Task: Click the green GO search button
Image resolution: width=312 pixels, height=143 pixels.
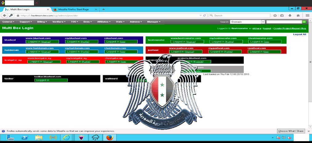Action: [304, 22]
